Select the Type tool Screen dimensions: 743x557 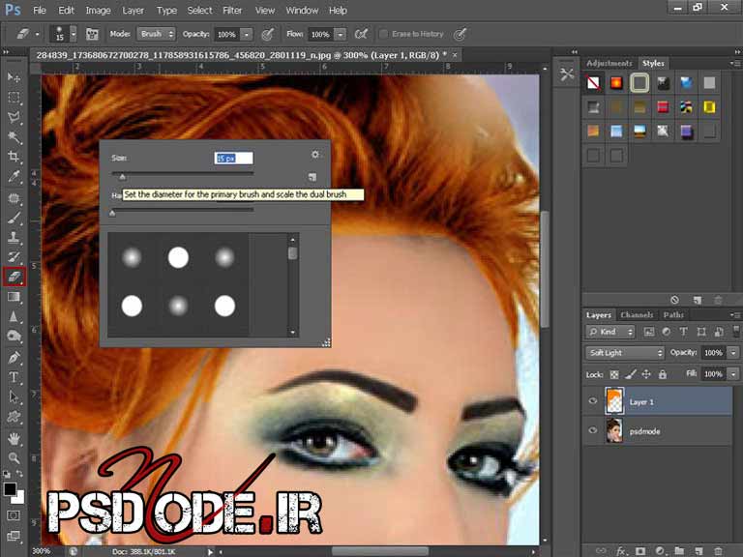14,377
